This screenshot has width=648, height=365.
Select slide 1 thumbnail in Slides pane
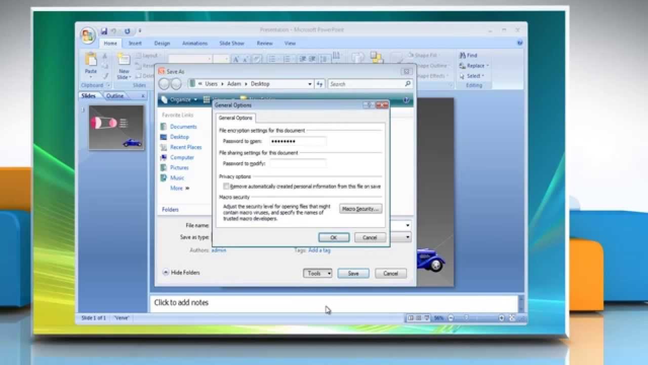116,127
